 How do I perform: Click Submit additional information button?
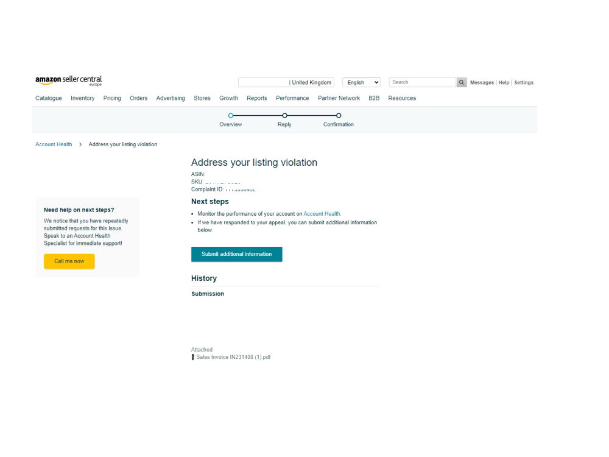pyautogui.click(x=236, y=254)
